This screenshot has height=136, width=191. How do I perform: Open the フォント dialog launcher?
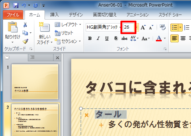[165, 49]
